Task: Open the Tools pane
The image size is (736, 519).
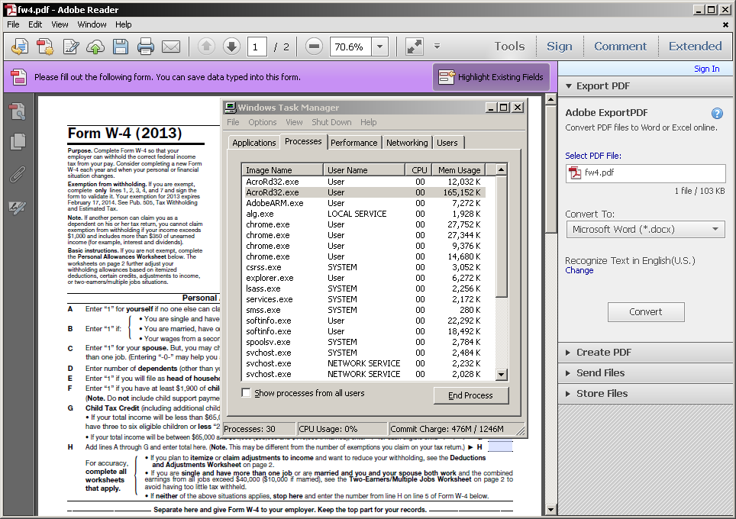Action: (509, 47)
